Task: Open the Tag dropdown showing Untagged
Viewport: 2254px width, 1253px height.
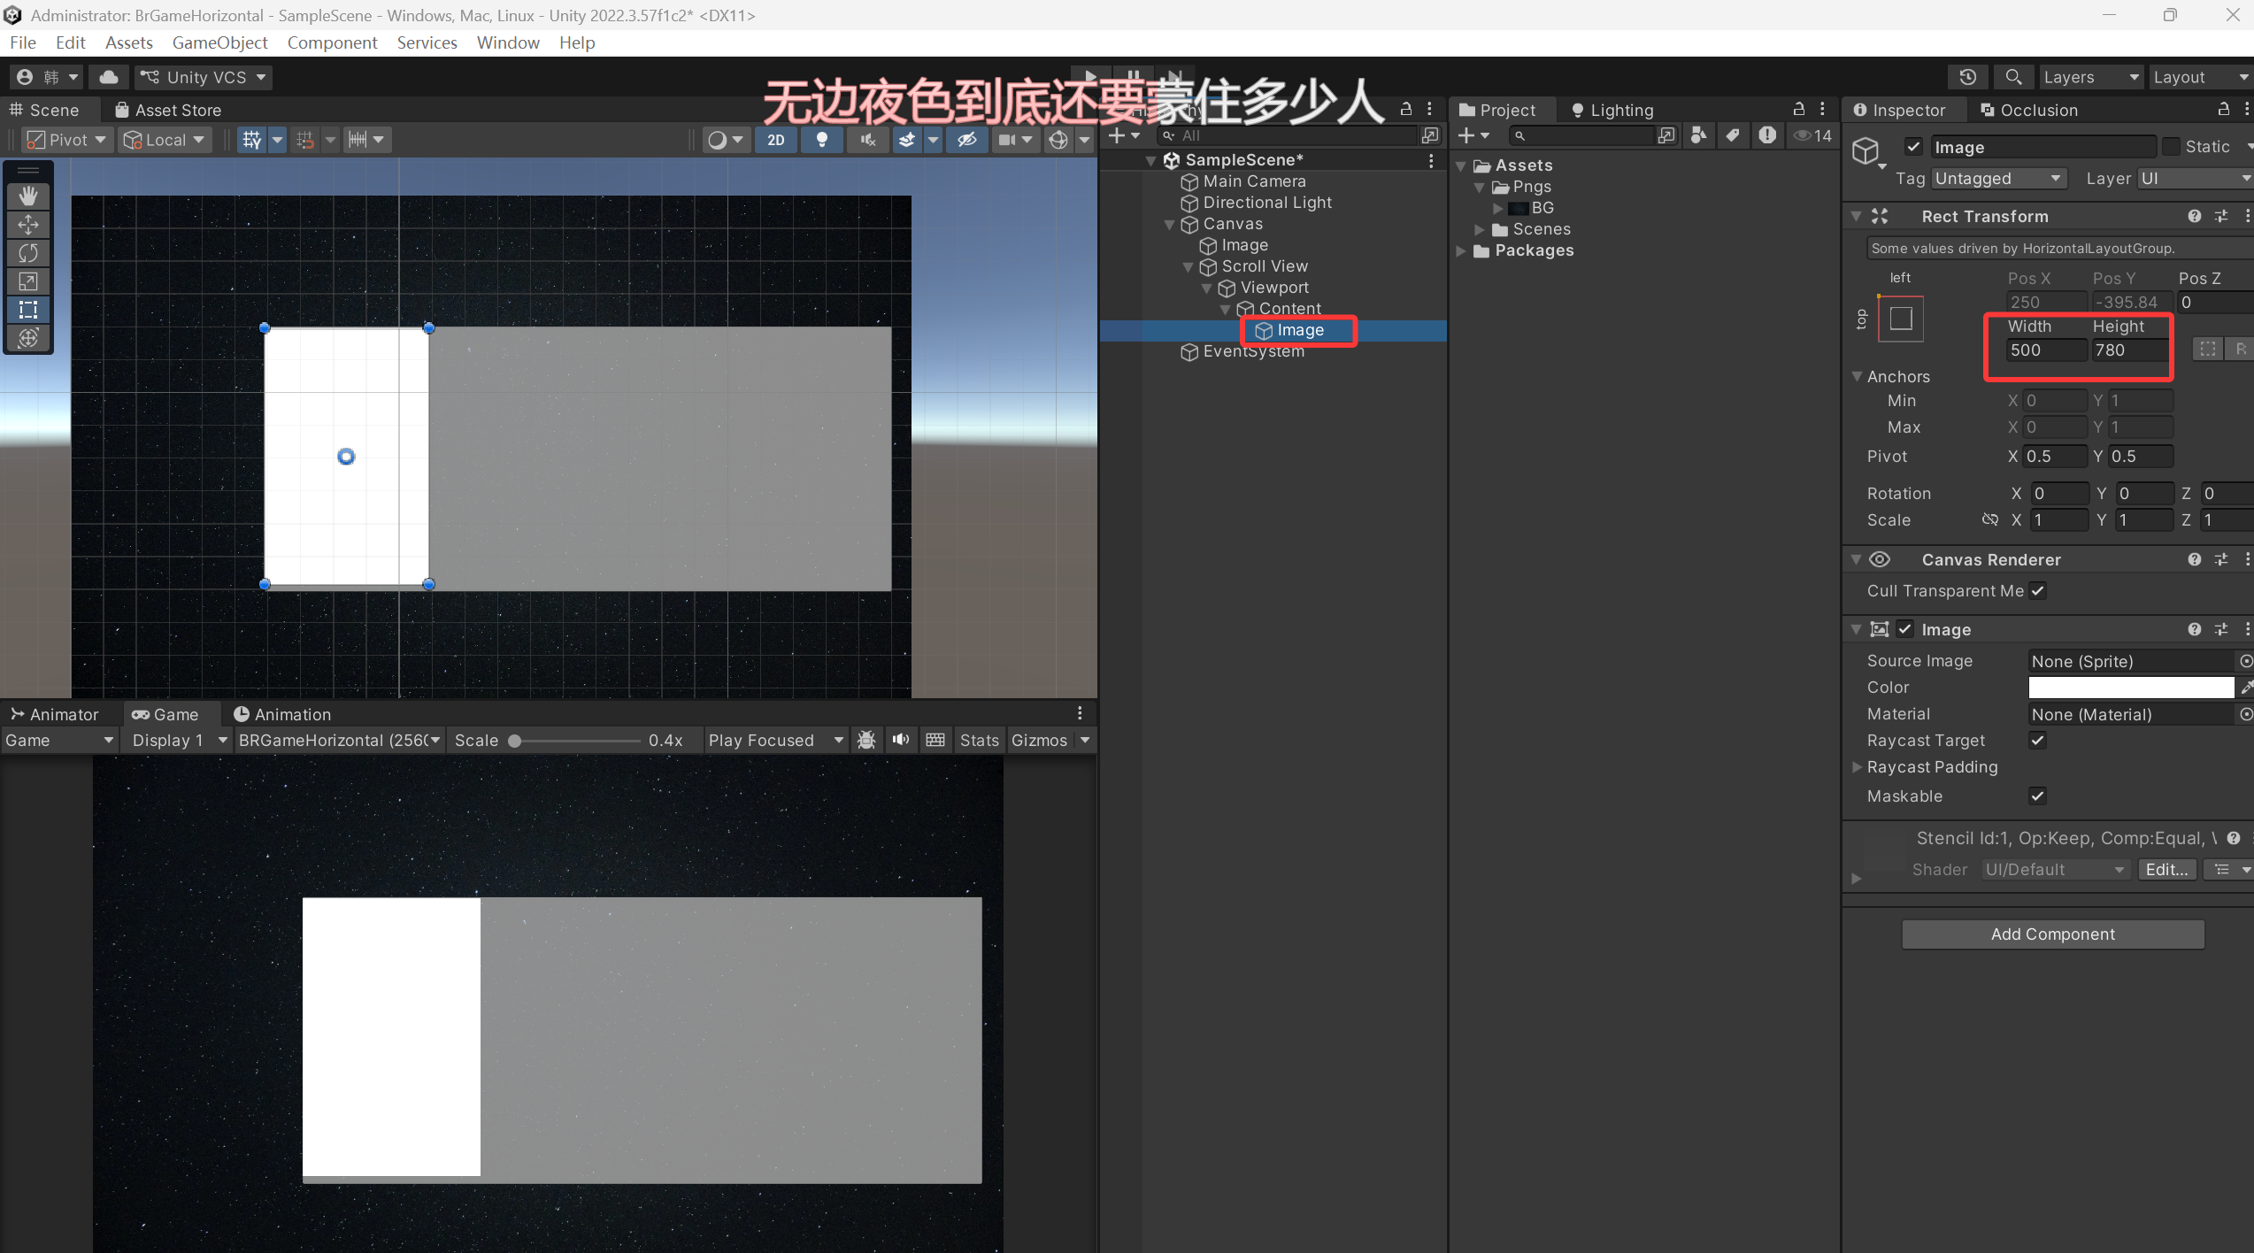Action: coord(1997,178)
